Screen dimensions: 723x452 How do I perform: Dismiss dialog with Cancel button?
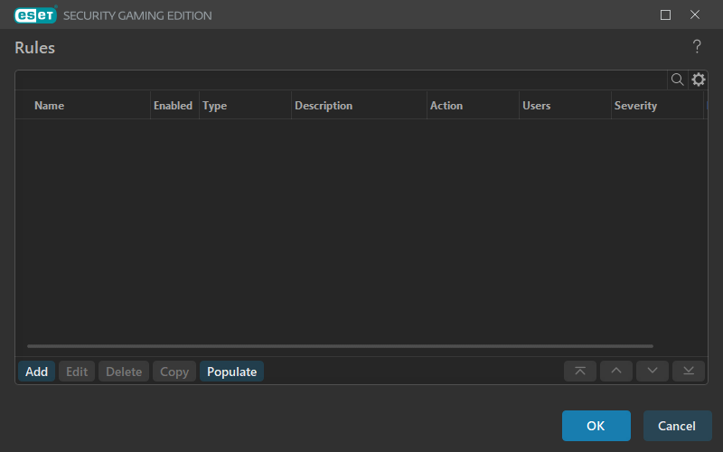pos(677,426)
